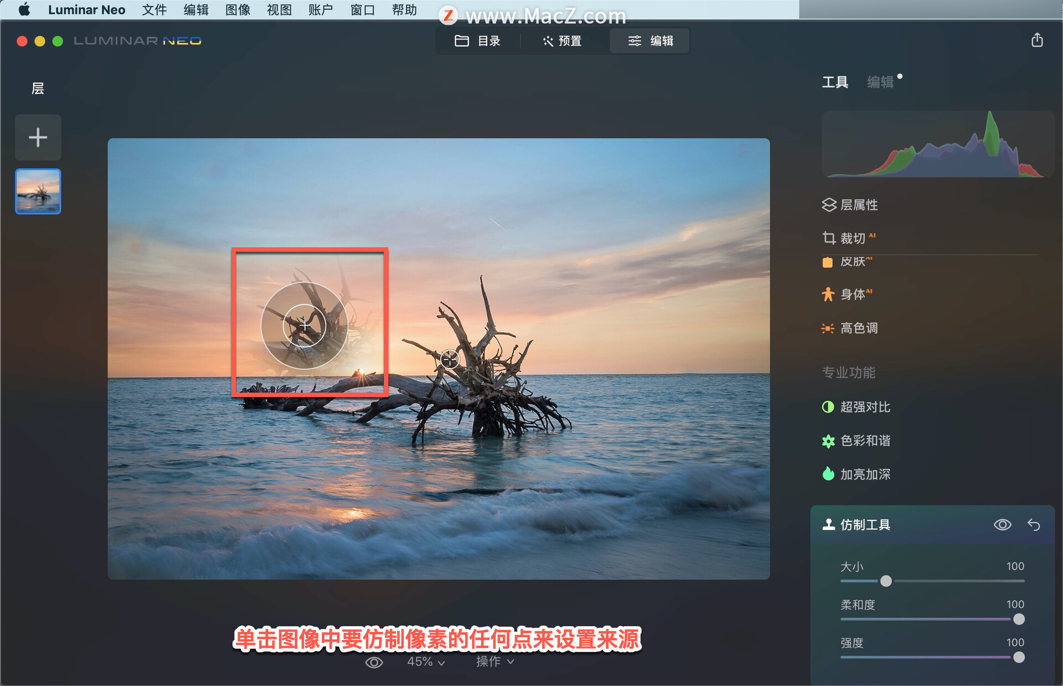The height and width of the screenshot is (686, 1063).
Task: Select the 工具 tools tab
Action: click(x=835, y=82)
